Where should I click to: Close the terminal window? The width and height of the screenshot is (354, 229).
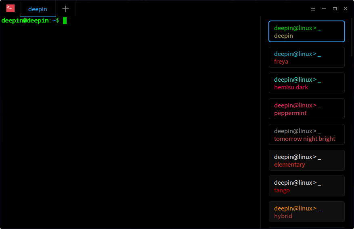click(x=346, y=8)
